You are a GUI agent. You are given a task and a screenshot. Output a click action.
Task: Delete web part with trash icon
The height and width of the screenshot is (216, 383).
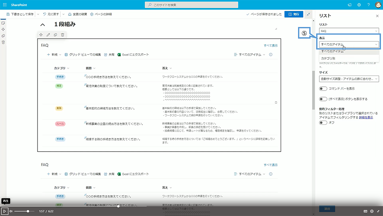(62, 35)
